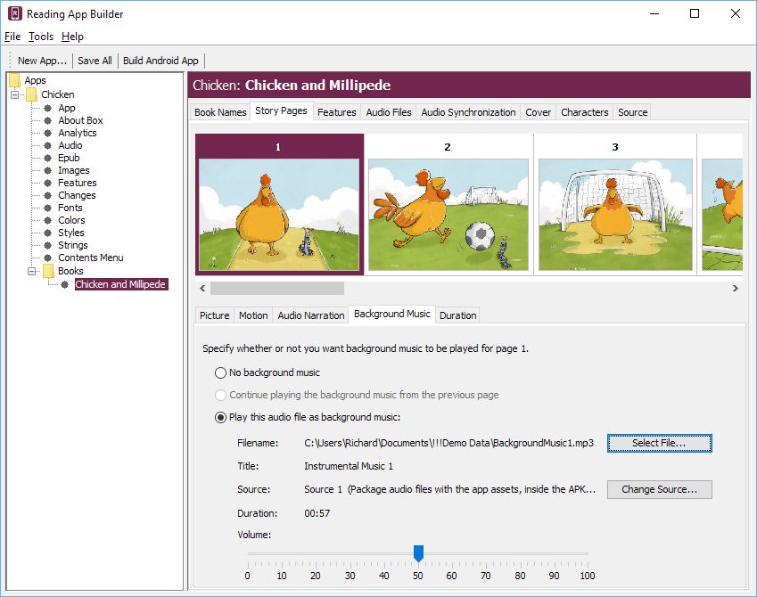Click the Instrumental Music 1 title text
The image size is (757, 597).
(349, 466)
